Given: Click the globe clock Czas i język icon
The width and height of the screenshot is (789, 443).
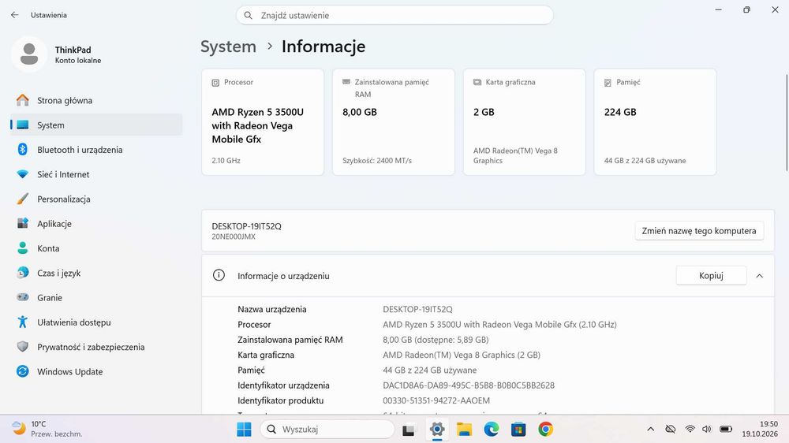Looking at the screenshot, I should click(23, 273).
